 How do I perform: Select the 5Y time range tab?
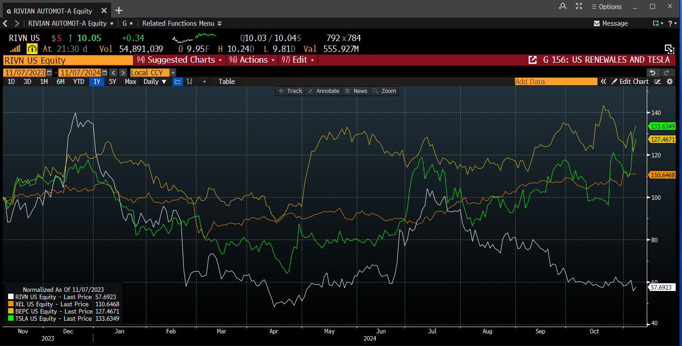(112, 82)
